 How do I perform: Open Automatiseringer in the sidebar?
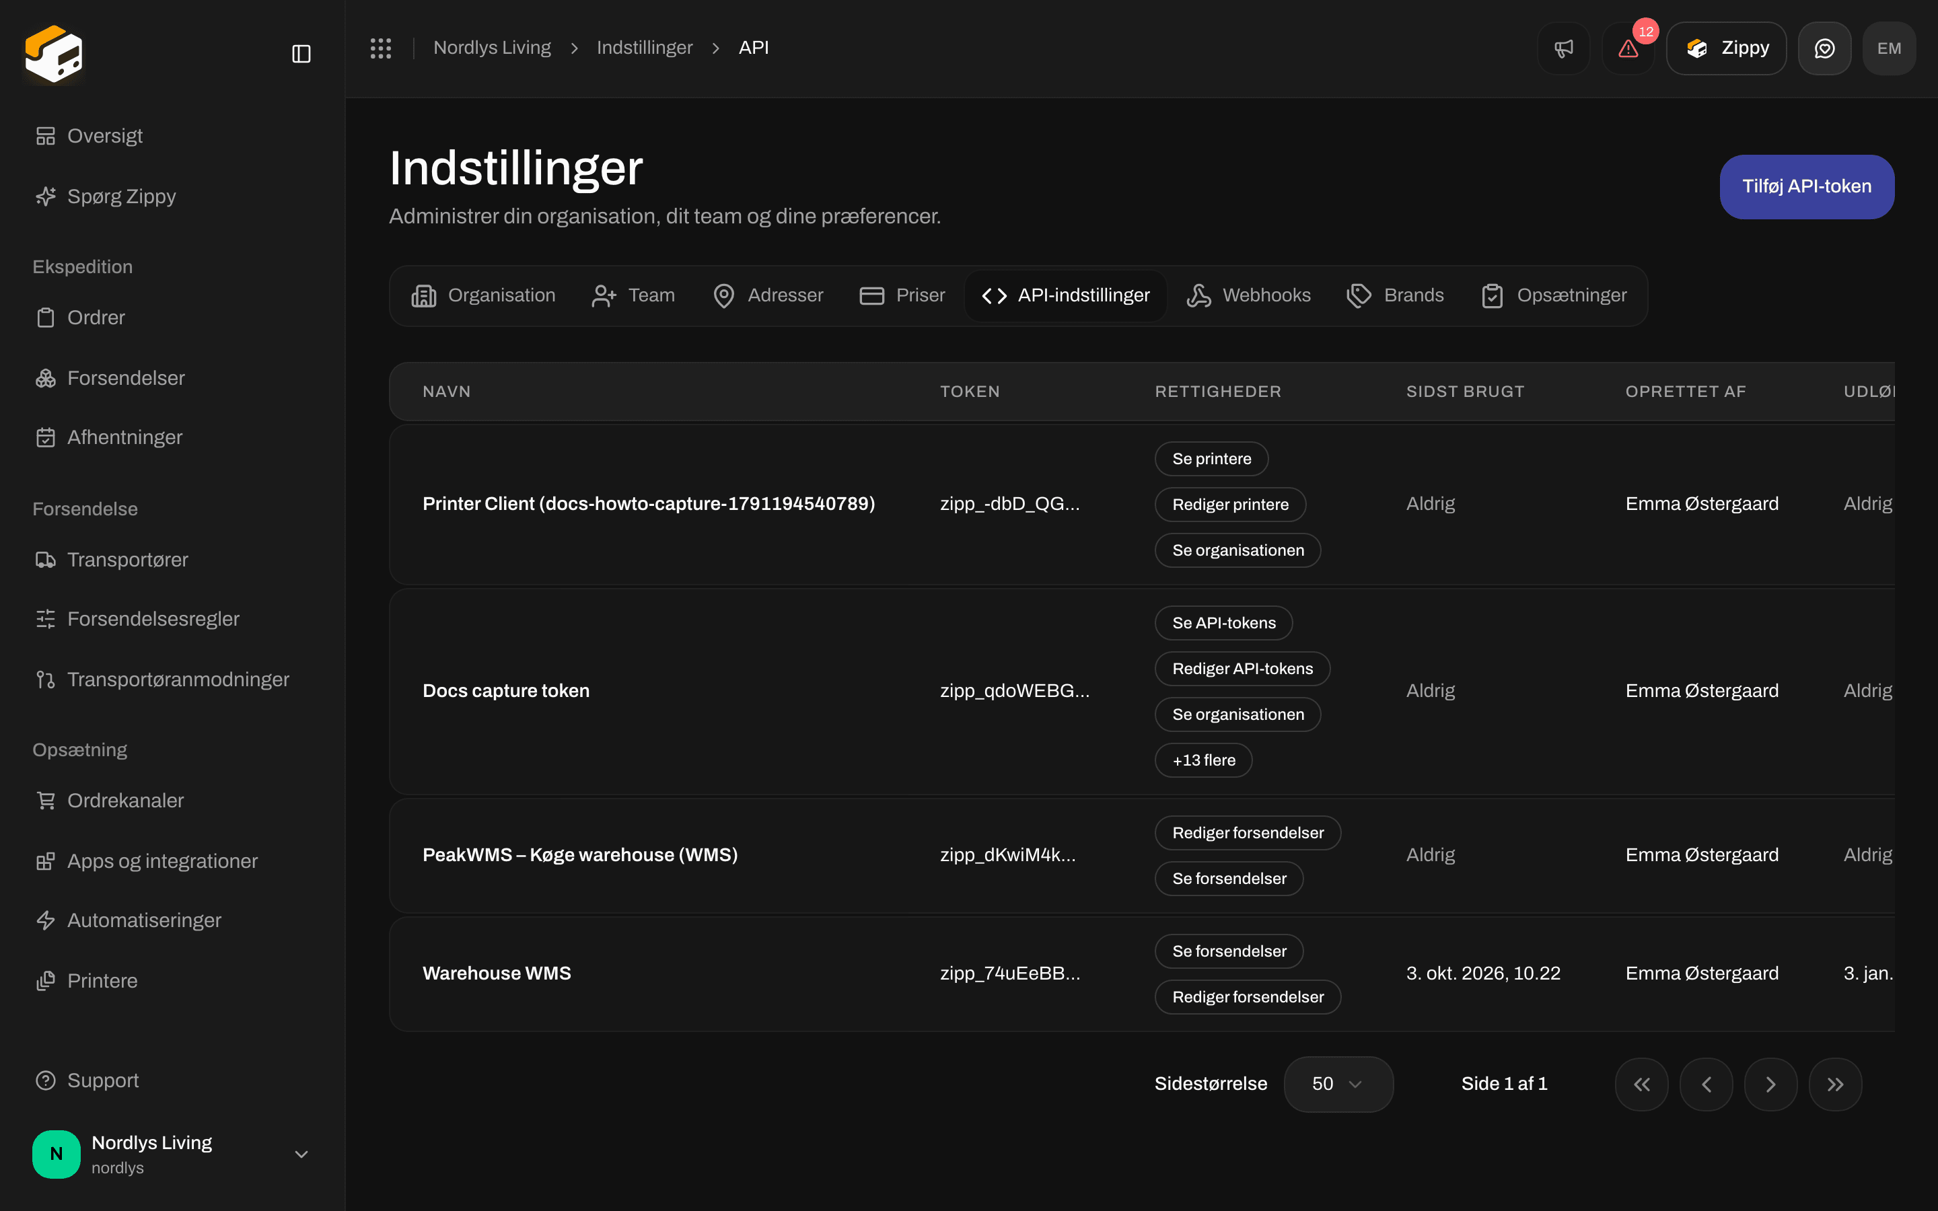pyautogui.click(x=172, y=920)
